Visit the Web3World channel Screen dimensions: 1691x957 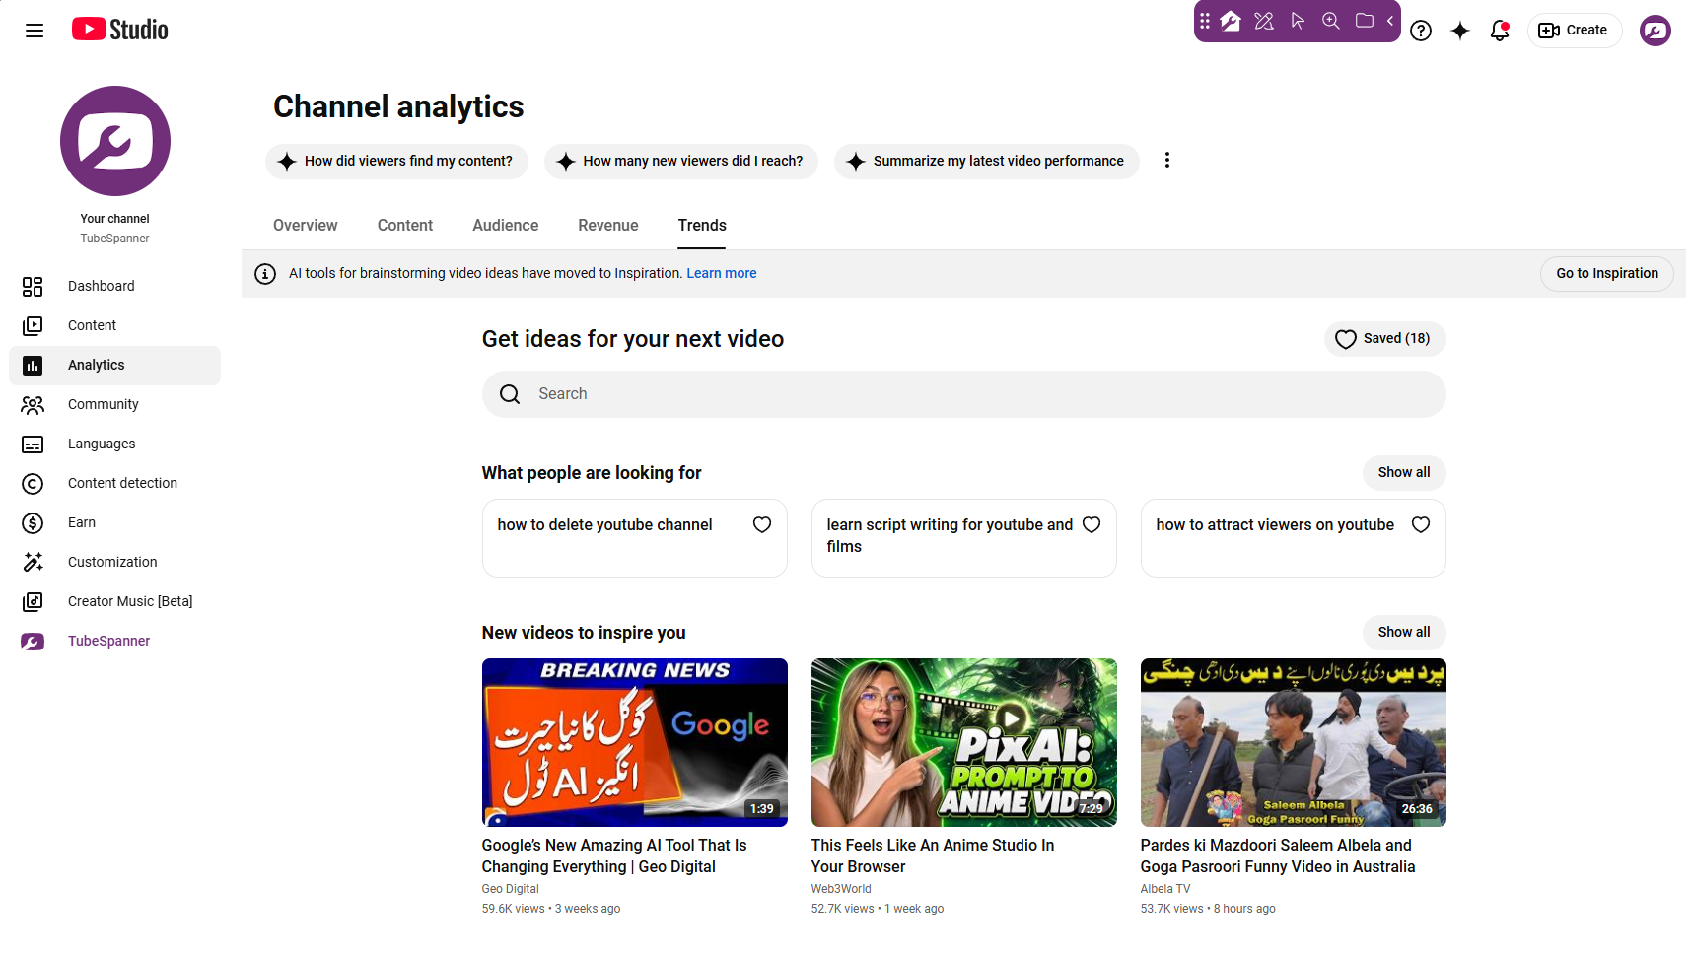click(x=841, y=889)
